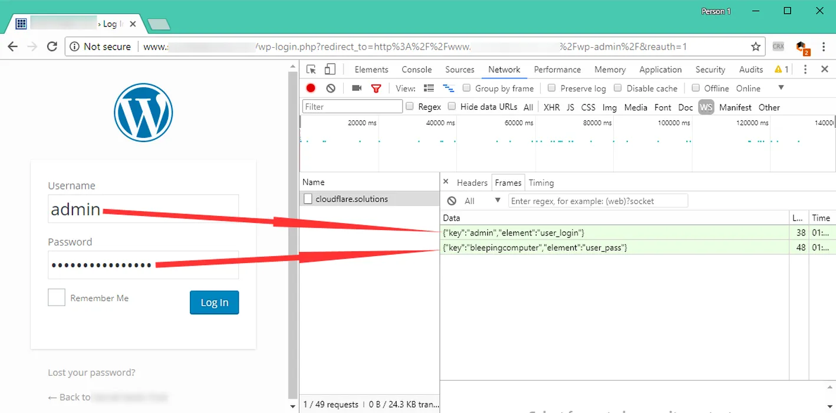
Task: Open the Application tab
Action: pos(660,70)
